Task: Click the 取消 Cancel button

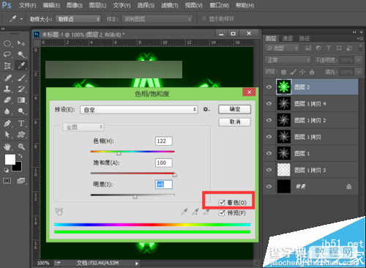Action: coord(234,122)
